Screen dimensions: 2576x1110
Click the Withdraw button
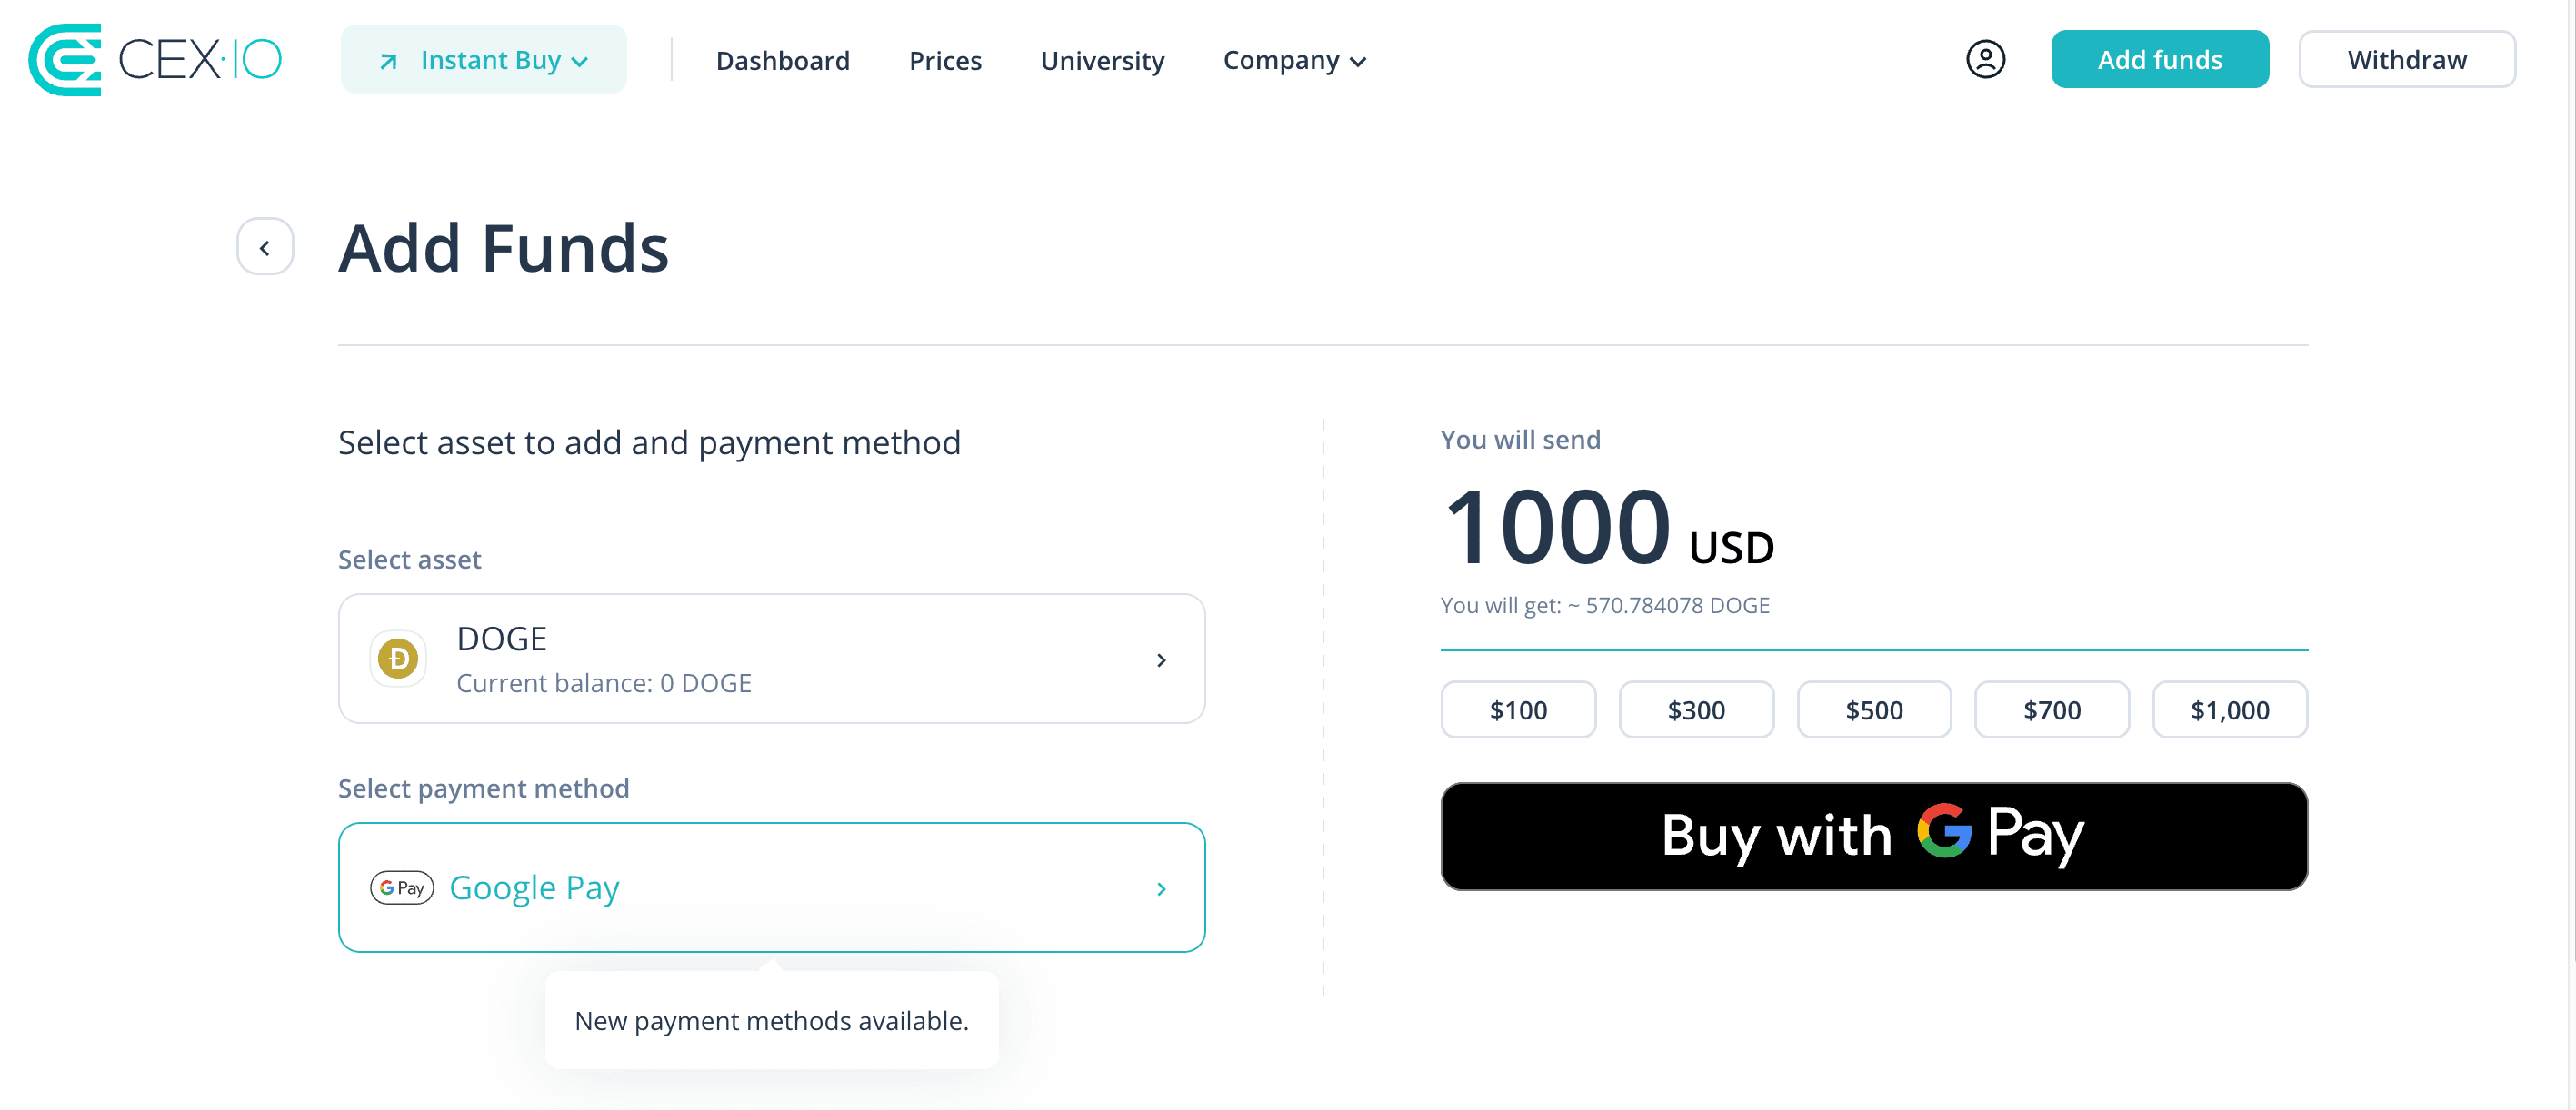(x=2407, y=60)
